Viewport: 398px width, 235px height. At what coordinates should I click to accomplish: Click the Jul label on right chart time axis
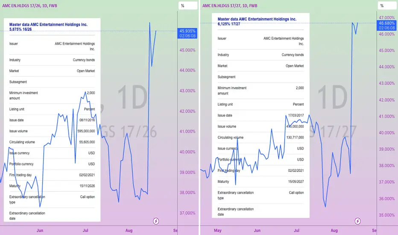(296, 230)
